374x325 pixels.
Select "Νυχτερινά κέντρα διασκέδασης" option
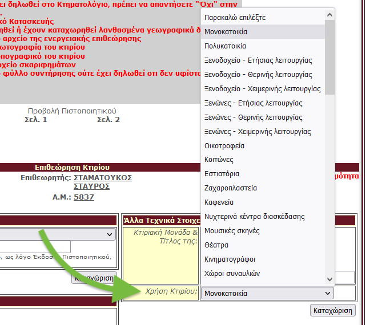point(254,217)
